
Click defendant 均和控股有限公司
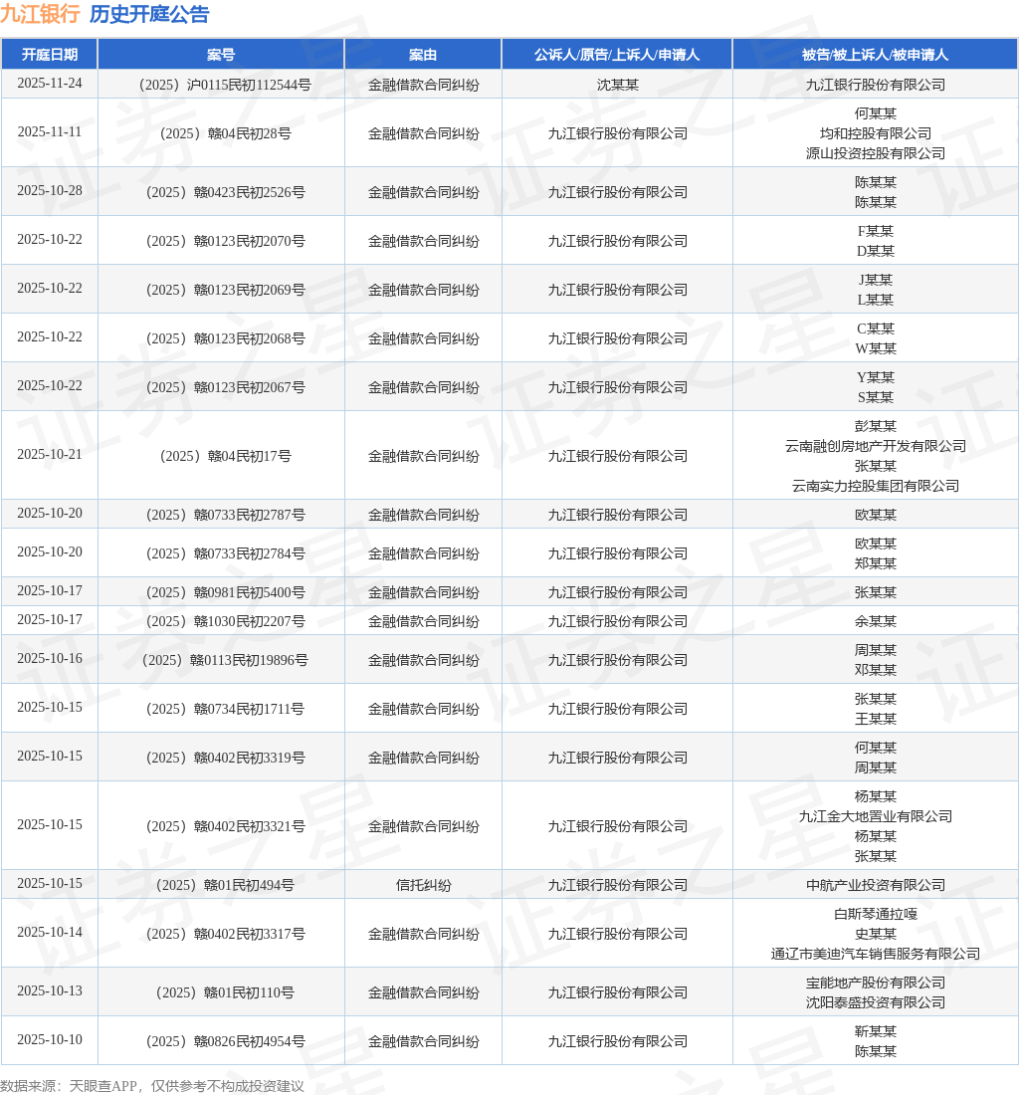(x=876, y=133)
